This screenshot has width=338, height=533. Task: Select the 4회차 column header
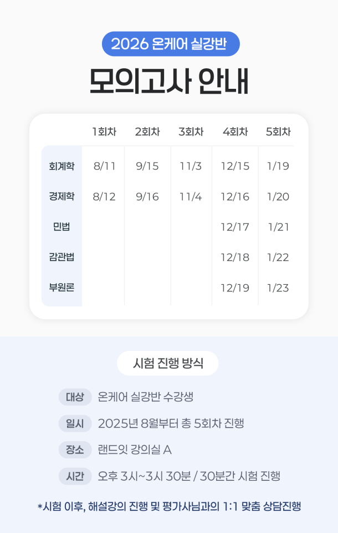(235, 132)
